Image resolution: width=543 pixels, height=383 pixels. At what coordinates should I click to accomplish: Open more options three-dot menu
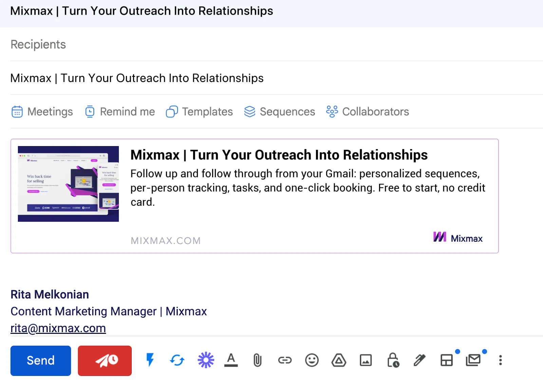pyautogui.click(x=501, y=360)
